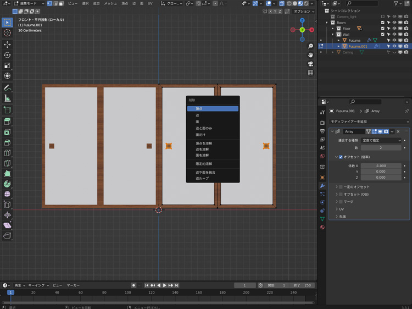Enable オフセット (倍率) checkbox
This screenshot has width=412, height=309.
(341, 157)
